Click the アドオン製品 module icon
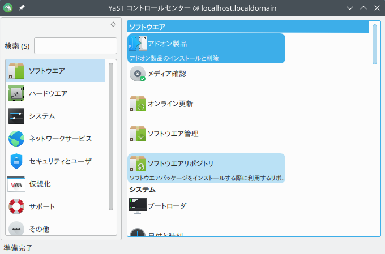This screenshot has width=385, height=254. 138,44
